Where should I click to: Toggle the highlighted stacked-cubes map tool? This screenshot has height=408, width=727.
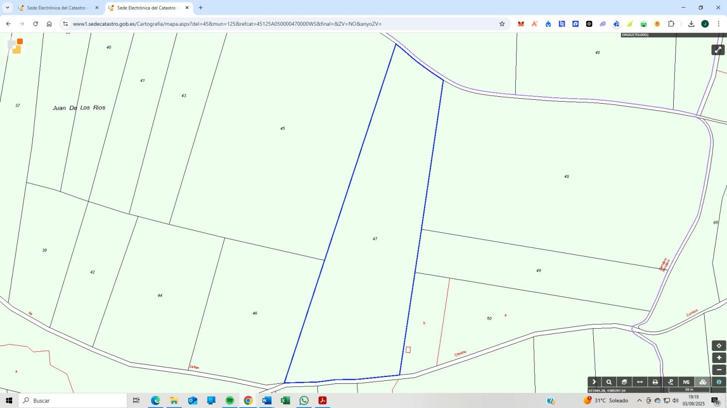pos(703,382)
